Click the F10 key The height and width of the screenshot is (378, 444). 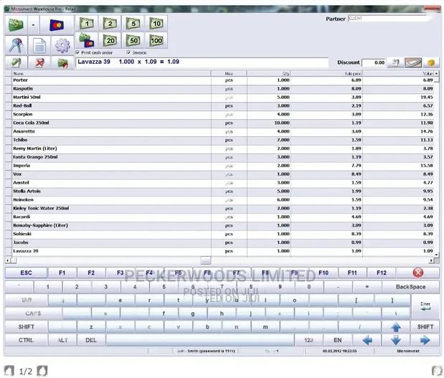click(323, 273)
